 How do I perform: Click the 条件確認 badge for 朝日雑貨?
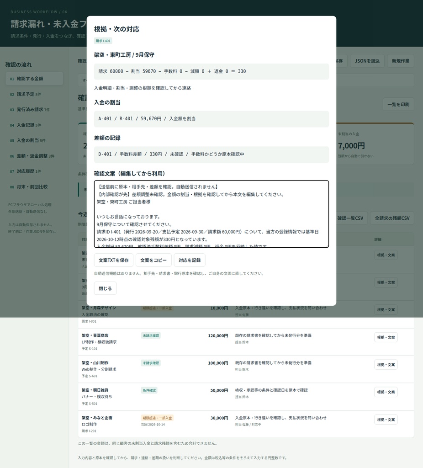click(149, 390)
